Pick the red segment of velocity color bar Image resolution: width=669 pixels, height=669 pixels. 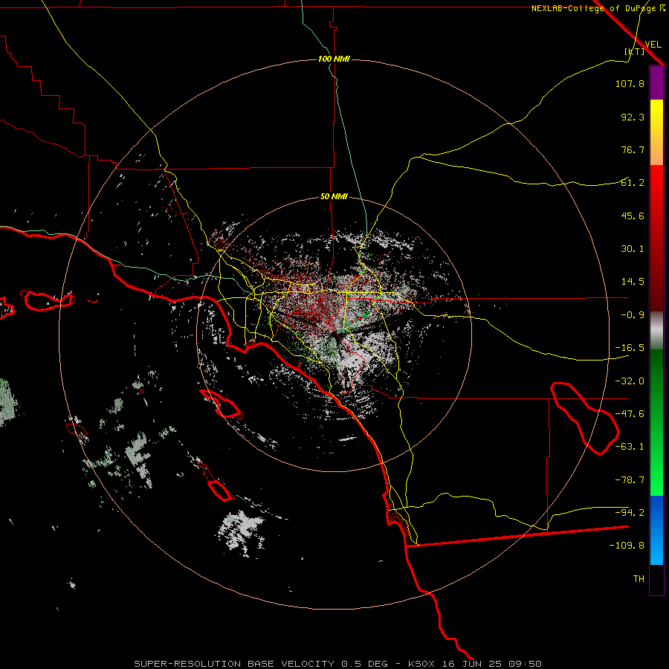(x=656, y=238)
